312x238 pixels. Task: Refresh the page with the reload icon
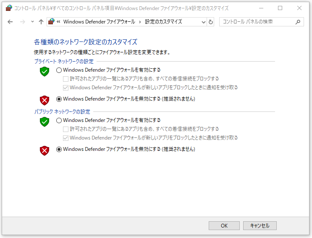tap(211, 22)
